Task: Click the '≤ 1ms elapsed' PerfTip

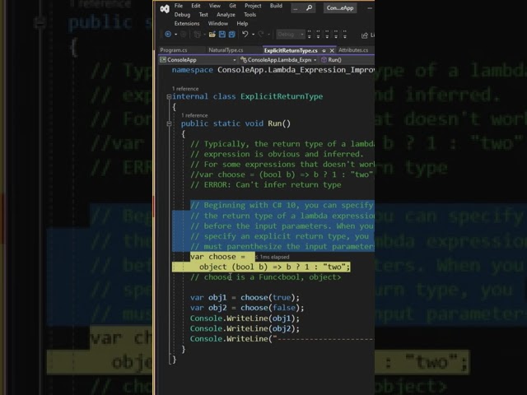Action: coord(273,257)
